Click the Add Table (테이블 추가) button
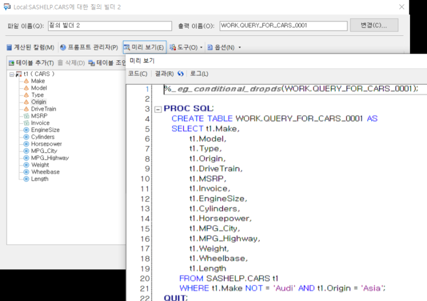427x301 pixels. pyautogui.click(x=31, y=63)
